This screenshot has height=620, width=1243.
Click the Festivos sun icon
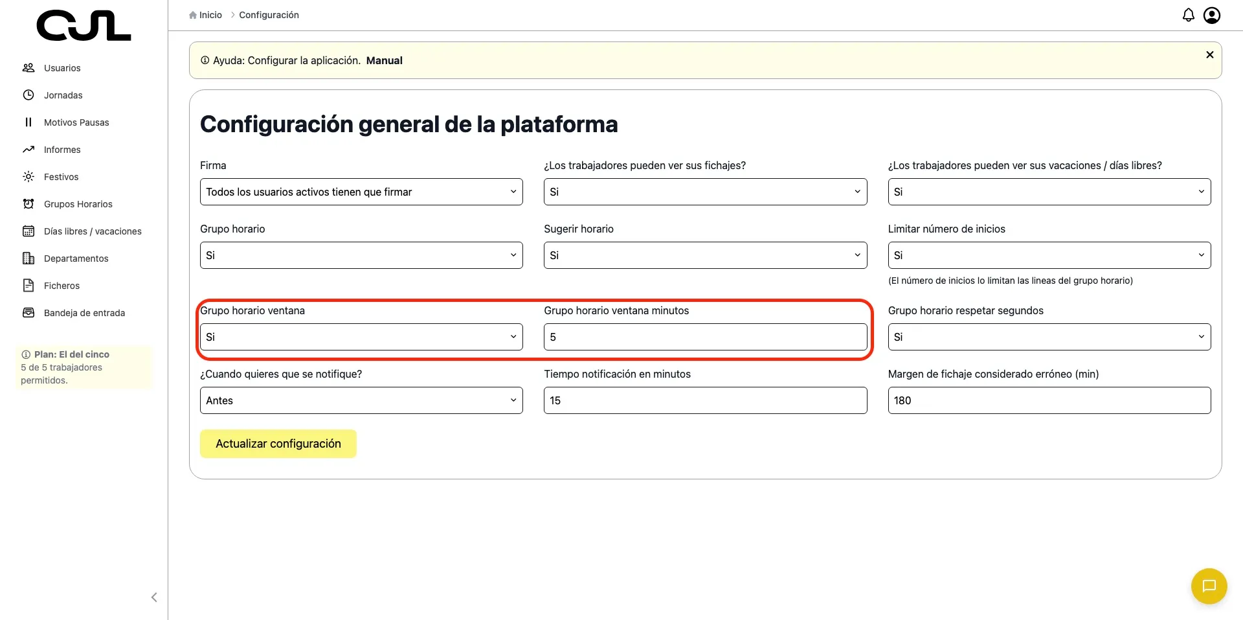pos(28,176)
